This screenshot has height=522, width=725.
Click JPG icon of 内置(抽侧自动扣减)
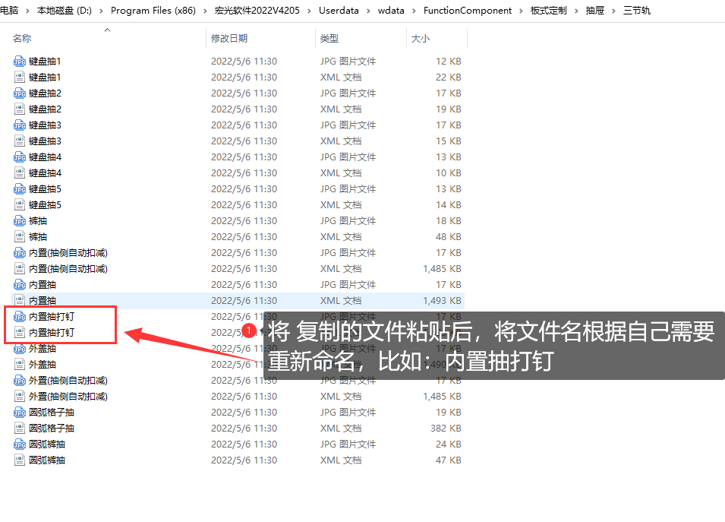pyautogui.click(x=20, y=253)
